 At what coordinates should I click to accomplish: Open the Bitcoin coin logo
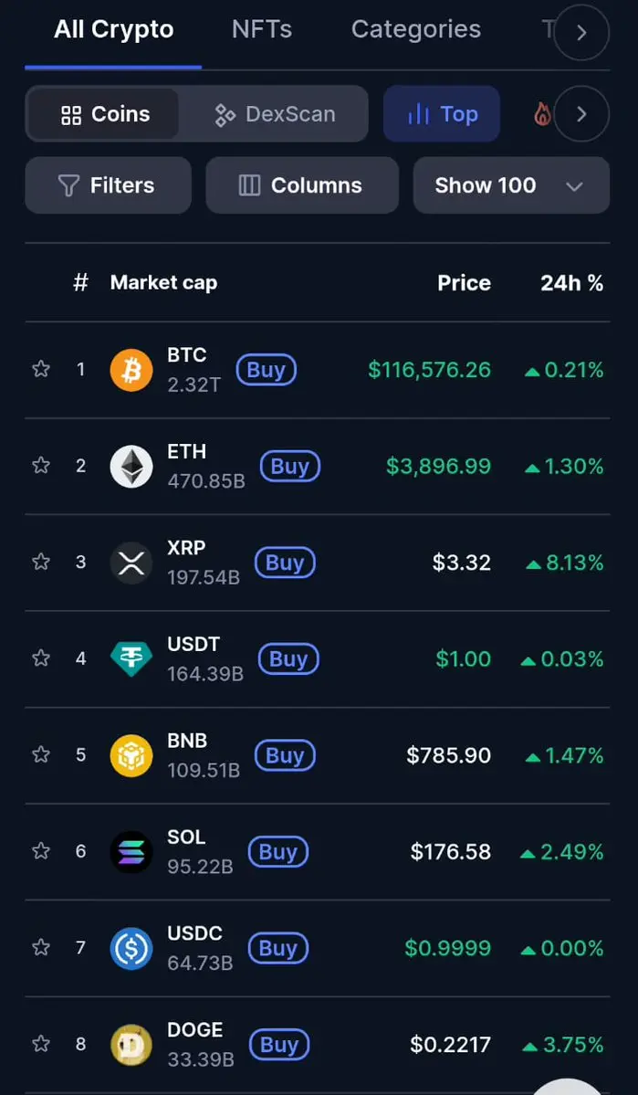pyautogui.click(x=131, y=370)
